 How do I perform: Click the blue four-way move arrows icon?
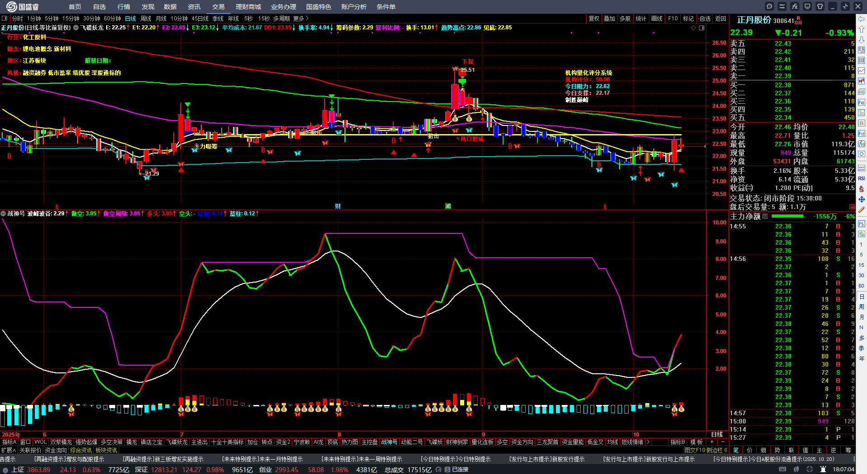tap(862, 199)
